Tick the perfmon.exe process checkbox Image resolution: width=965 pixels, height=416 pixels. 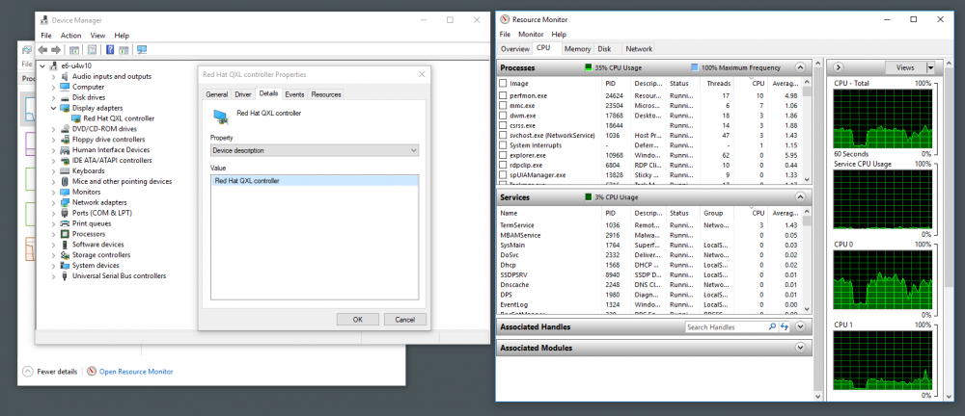pos(504,96)
